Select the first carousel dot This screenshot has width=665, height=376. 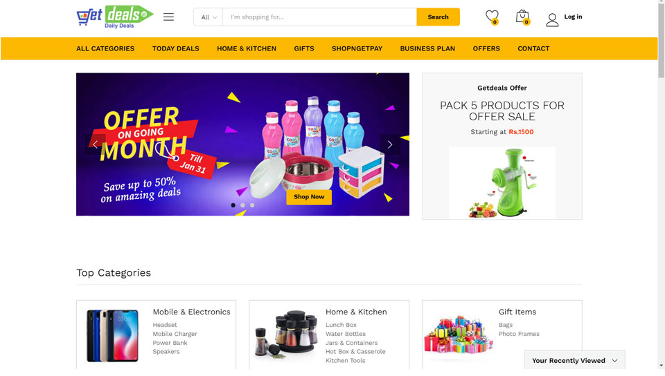(x=233, y=205)
